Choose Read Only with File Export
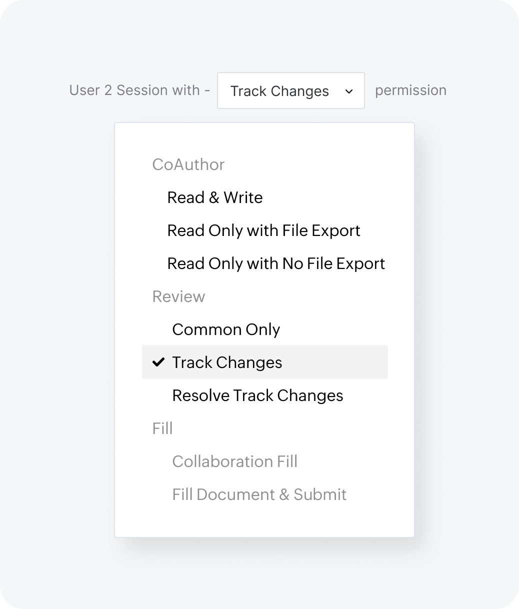The width and height of the screenshot is (519, 609). pyautogui.click(x=263, y=230)
